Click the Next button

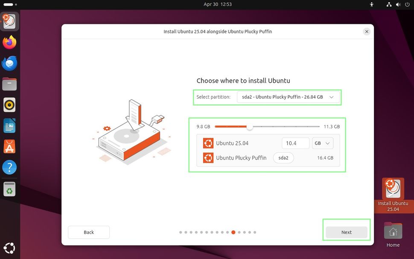pyautogui.click(x=346, y=232)
